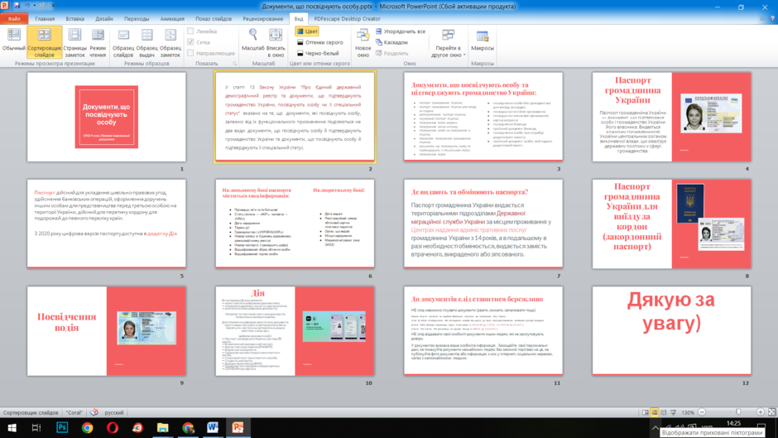Open Word from taskbar
The width and height of the screenshot is (778, 438).
(x=213, y=427)
